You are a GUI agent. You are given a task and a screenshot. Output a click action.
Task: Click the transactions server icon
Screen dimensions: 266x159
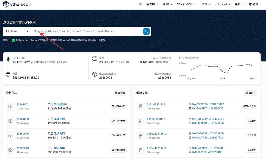[x=95, y=59]
